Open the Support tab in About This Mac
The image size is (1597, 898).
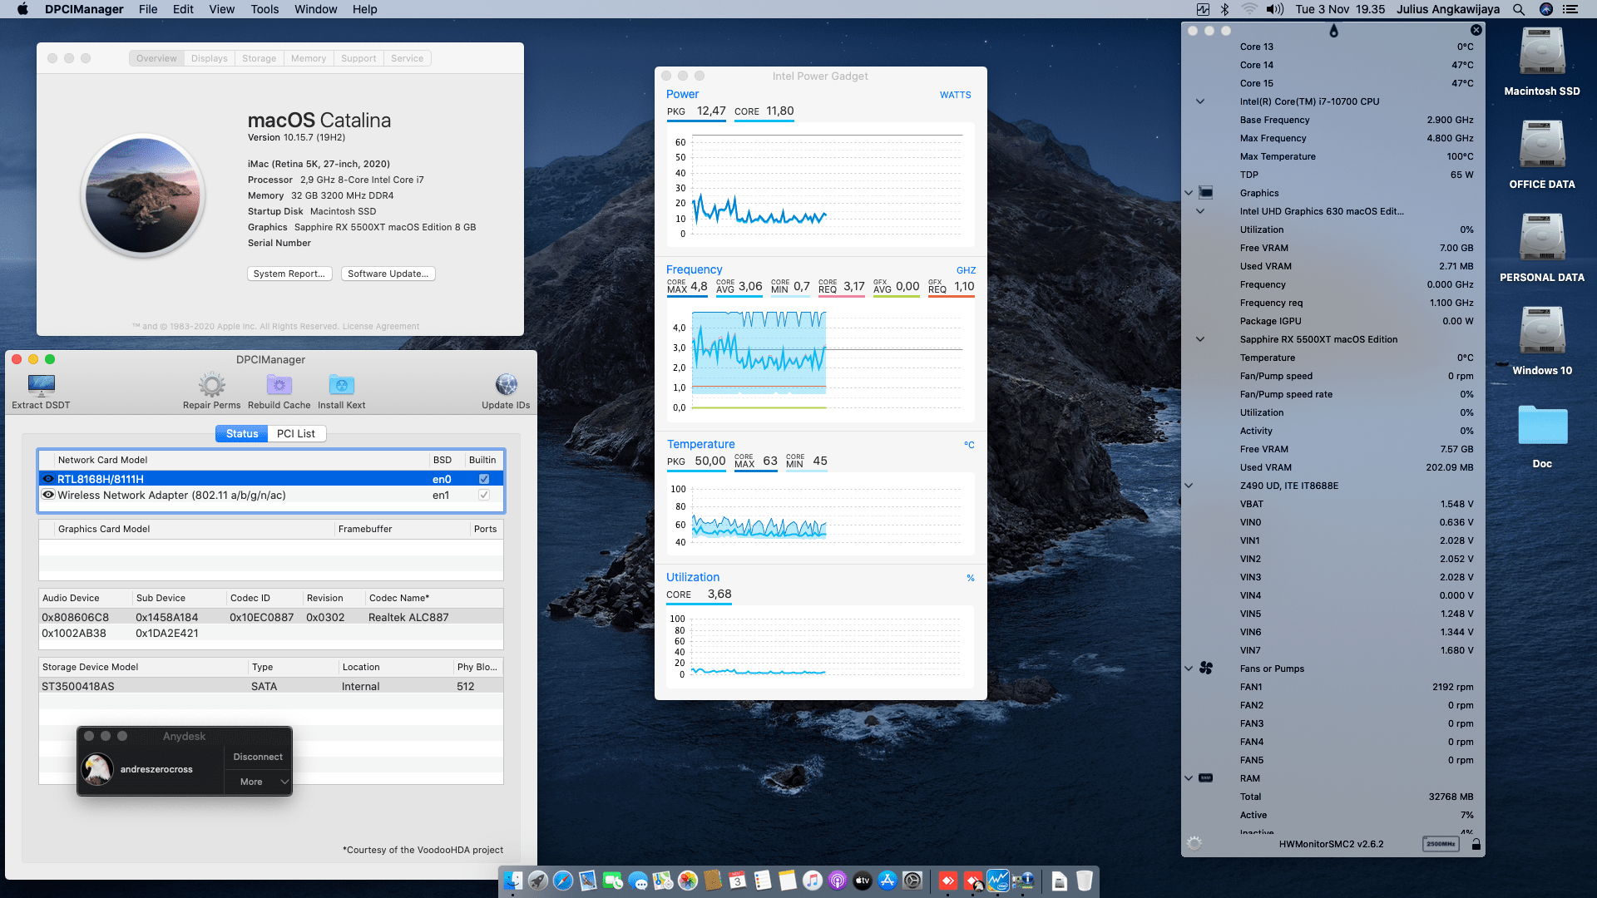pos(358,58)
